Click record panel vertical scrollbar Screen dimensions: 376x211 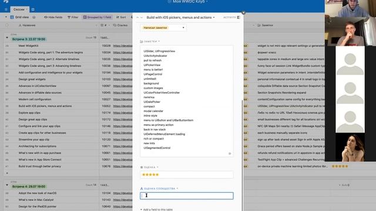click(x=242, y=155)
